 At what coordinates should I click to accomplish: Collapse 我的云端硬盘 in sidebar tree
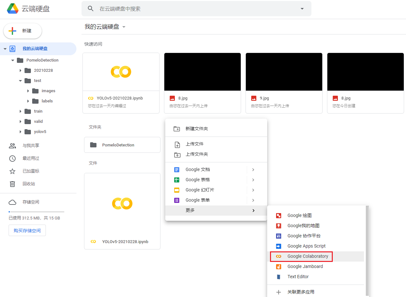pos(5,49)
